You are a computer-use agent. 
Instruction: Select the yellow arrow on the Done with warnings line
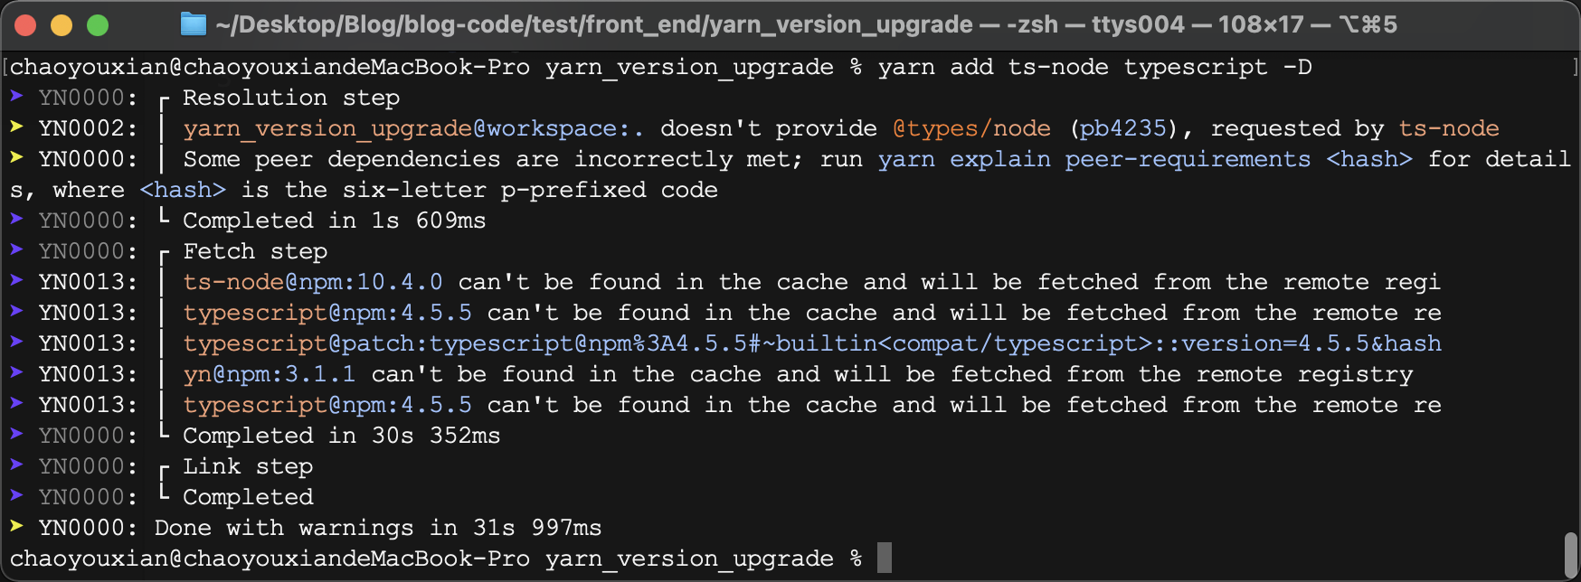click(x=16, y=527)
